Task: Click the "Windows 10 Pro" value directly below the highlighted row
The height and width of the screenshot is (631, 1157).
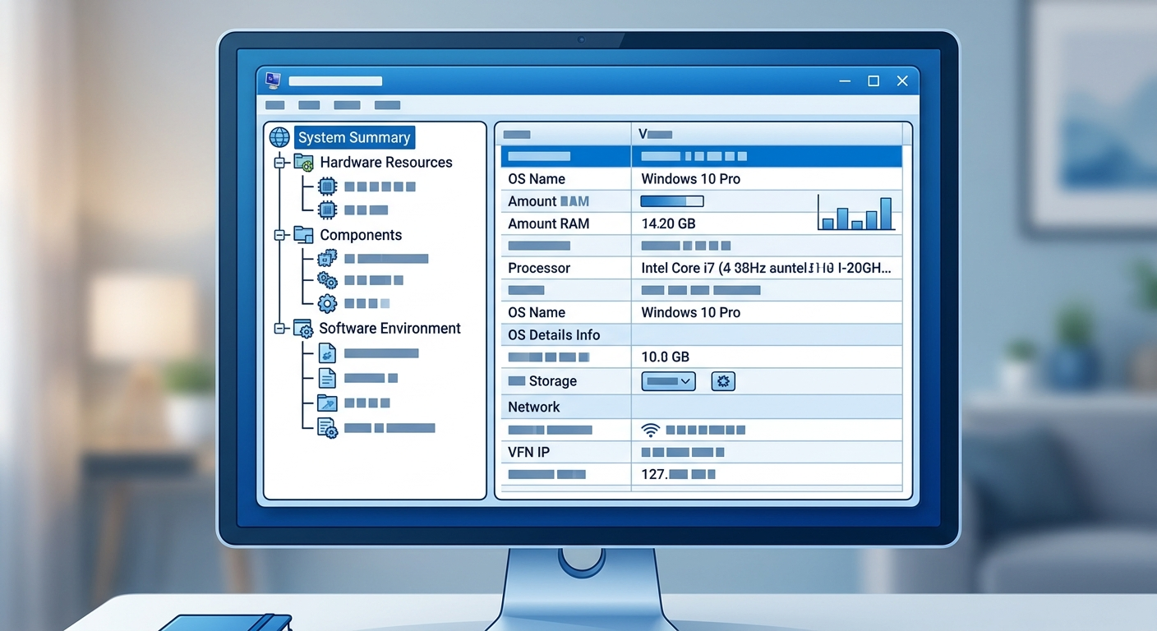Action: click(x=690, y=178)
